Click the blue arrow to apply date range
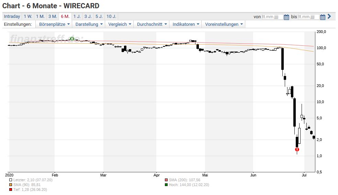This screenshot has height=195, width=338. (329, 17)
